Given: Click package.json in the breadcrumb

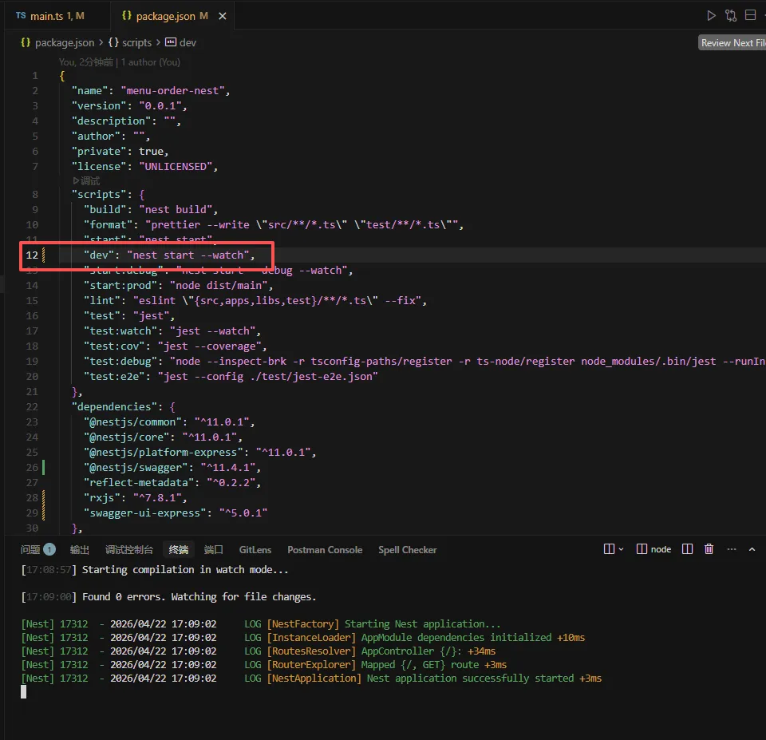Looking at the screenshot, I should pos(65,42).
